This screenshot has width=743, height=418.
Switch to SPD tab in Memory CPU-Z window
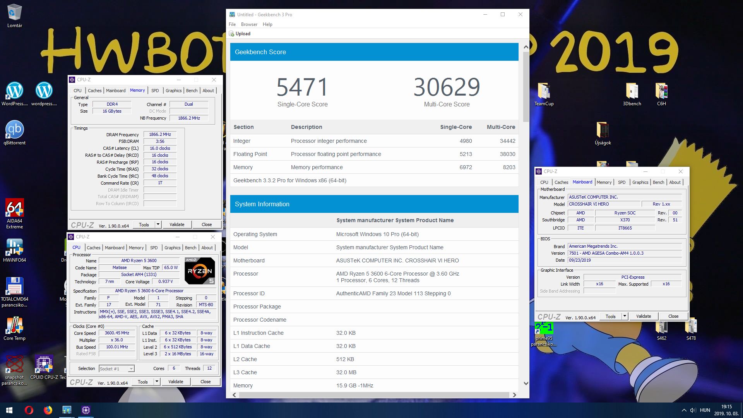tap(155, 91)
